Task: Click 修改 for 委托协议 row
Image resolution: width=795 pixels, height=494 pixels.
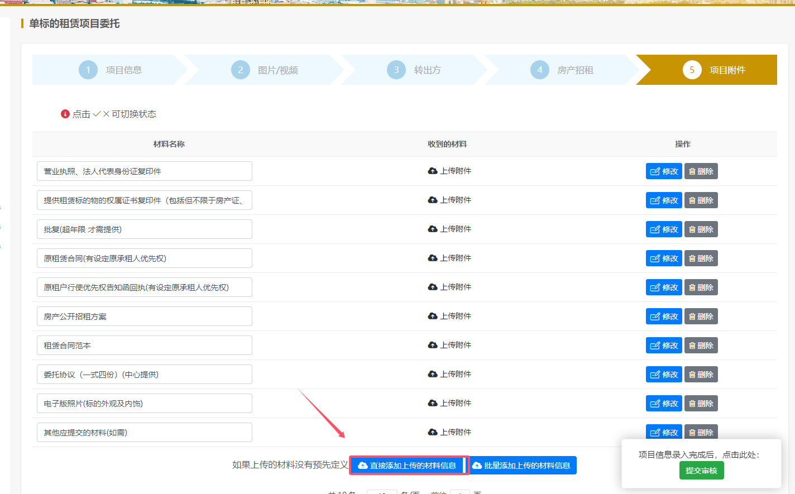Action: click(664, 375)
